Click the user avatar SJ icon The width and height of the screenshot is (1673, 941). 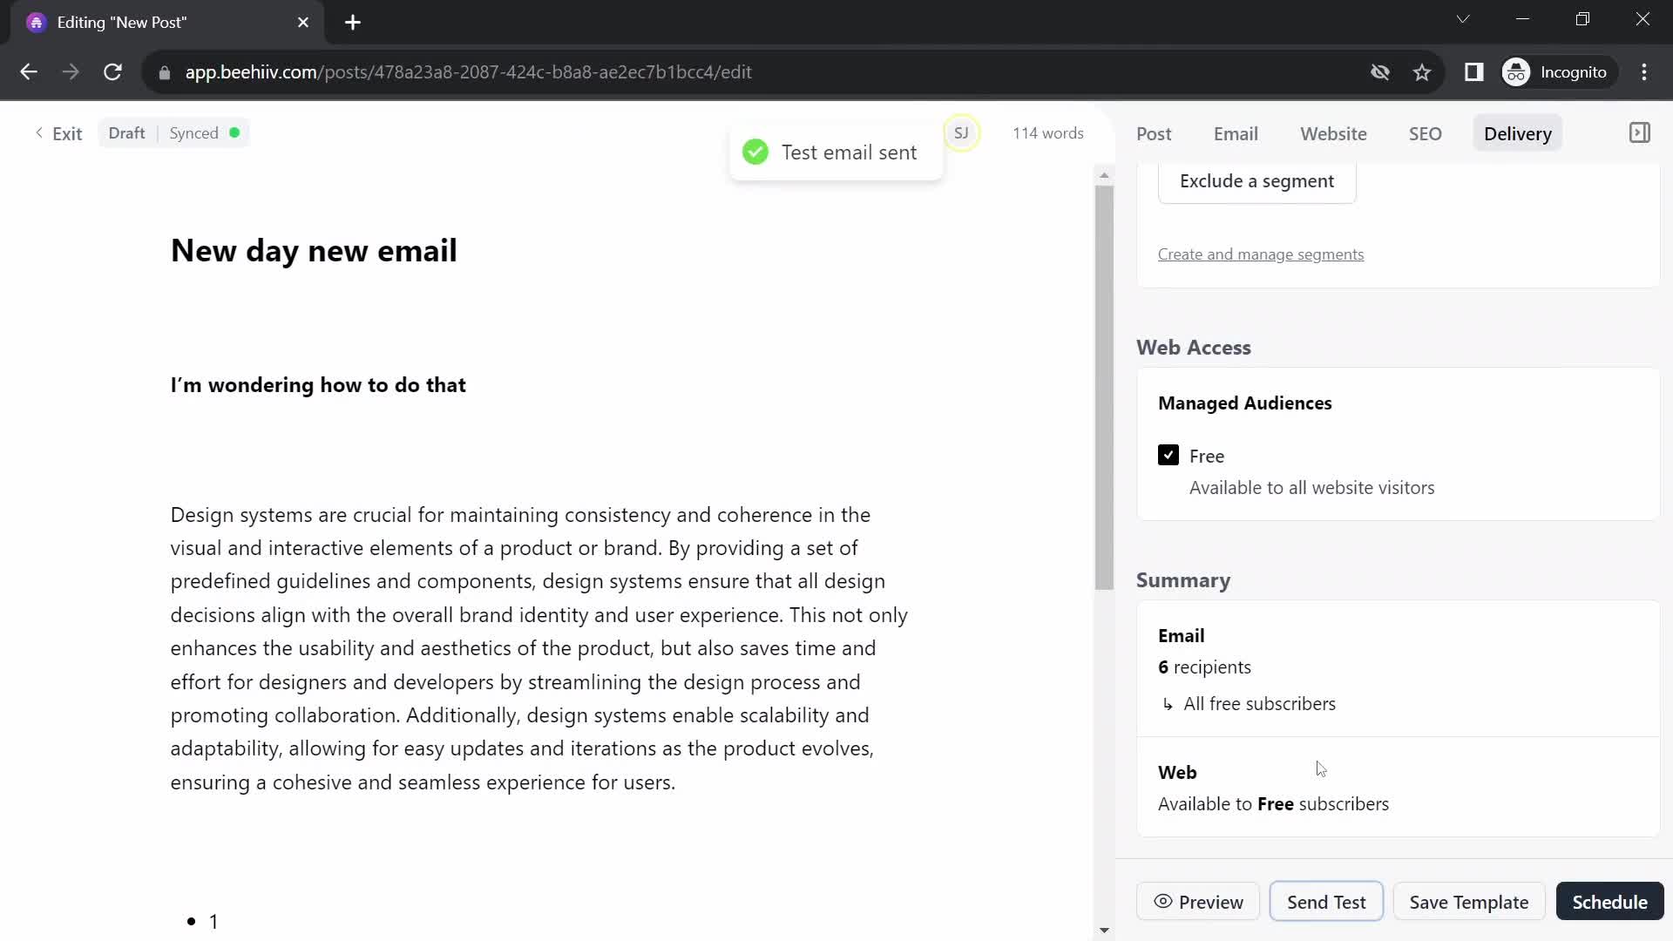(x=960, y=133)
